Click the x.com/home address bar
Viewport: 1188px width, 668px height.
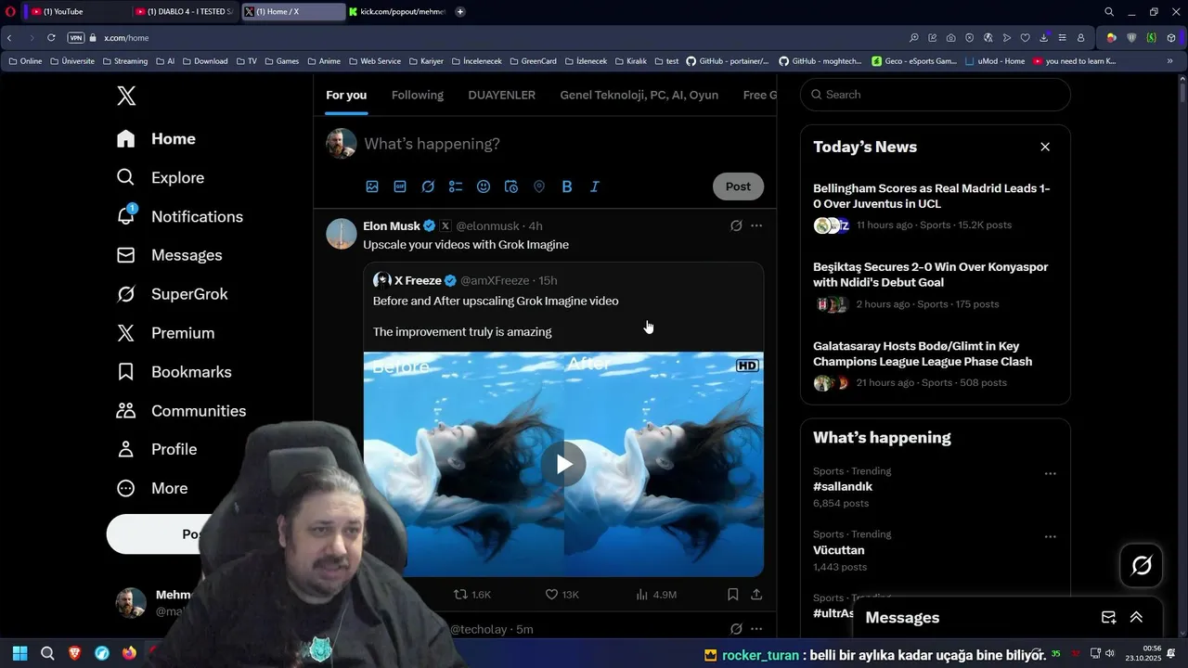[x=126, y=37]
